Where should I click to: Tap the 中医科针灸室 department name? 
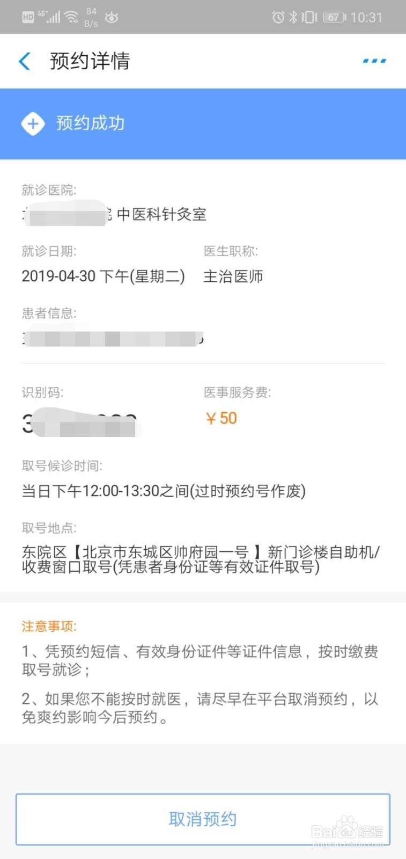coord(161,214)
